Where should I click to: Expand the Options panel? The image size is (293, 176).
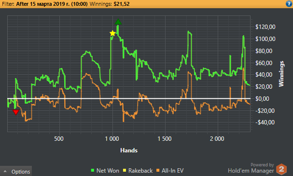tap(16, 171)
